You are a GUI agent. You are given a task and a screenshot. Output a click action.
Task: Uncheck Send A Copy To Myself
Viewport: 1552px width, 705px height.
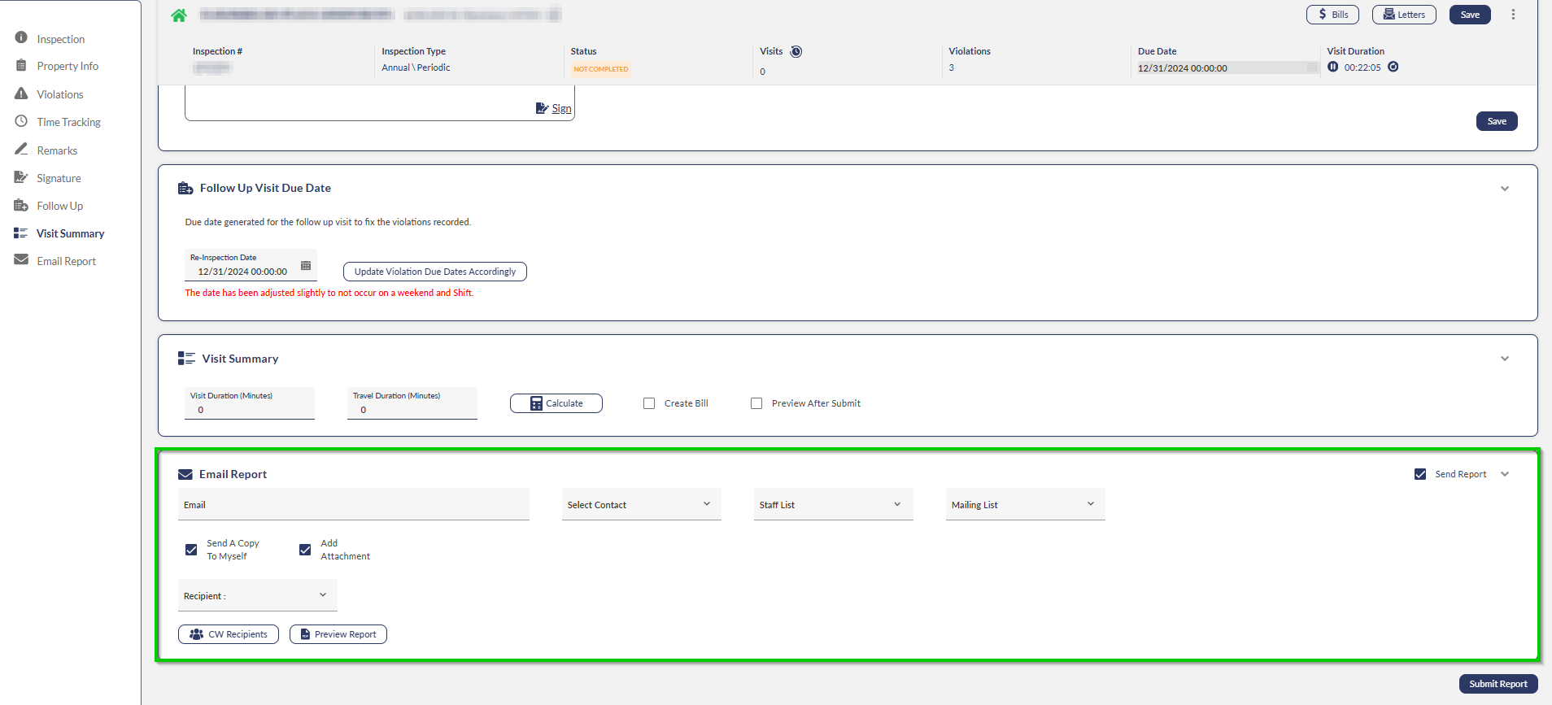(x=191, y=550)
